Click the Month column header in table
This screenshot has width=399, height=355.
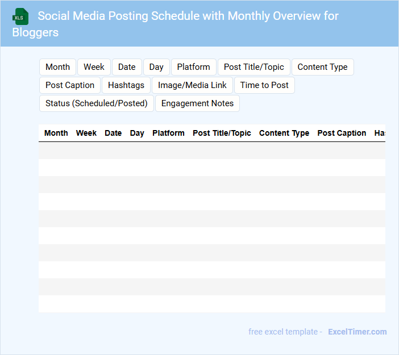click(x=56, y=133)
